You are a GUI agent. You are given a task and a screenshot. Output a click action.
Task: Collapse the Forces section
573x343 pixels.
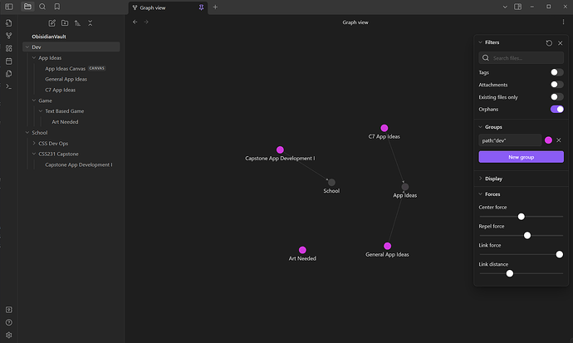(492, 194)
